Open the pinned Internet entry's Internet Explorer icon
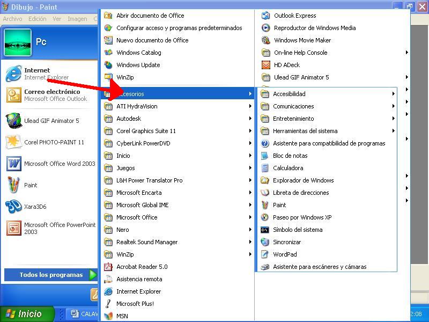This screenshot has width=429, height=322. click(x=13, y=74)
